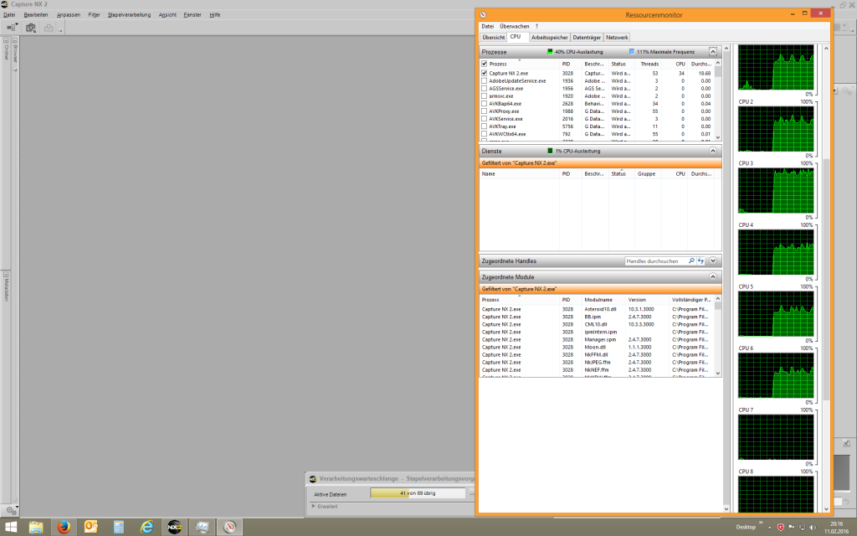Click the CPU 6 usage graph
857x536 pixels.
pos(776,375)
